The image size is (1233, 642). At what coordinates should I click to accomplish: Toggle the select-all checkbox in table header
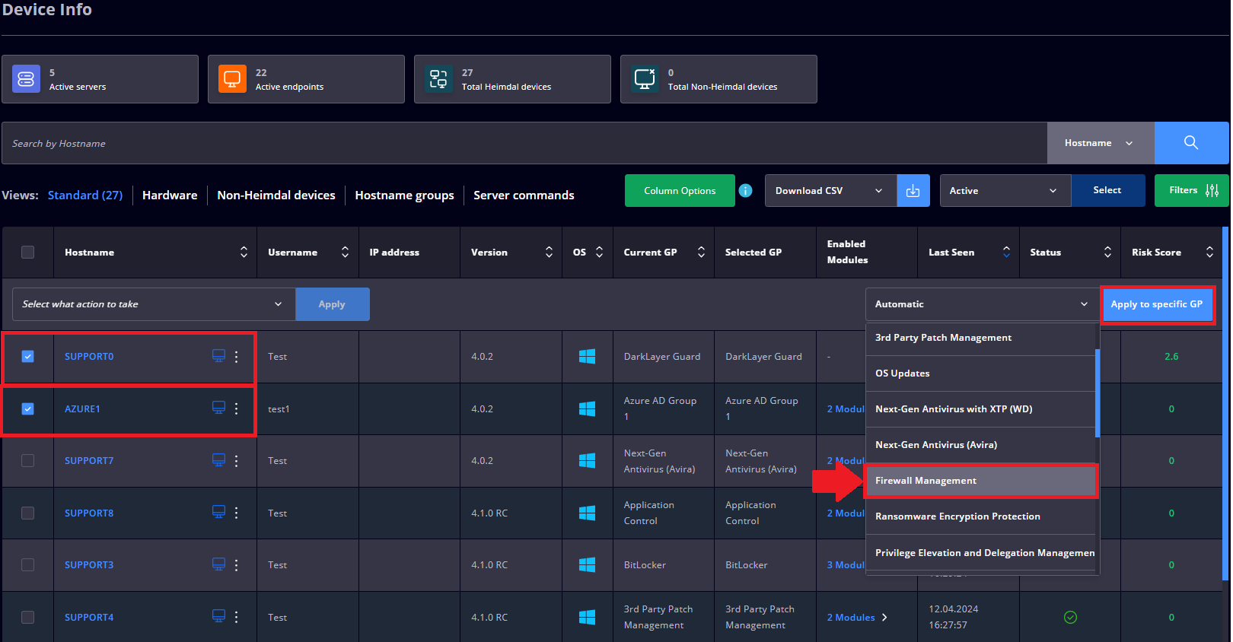(x=28, y=253)
